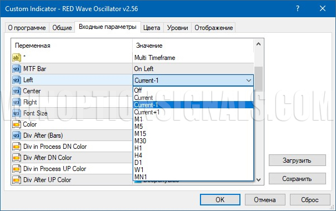Screen dimensions: 336x211
Task: Select MN1 timeframe in the dropdown
Action: click(x=193, y=177)
